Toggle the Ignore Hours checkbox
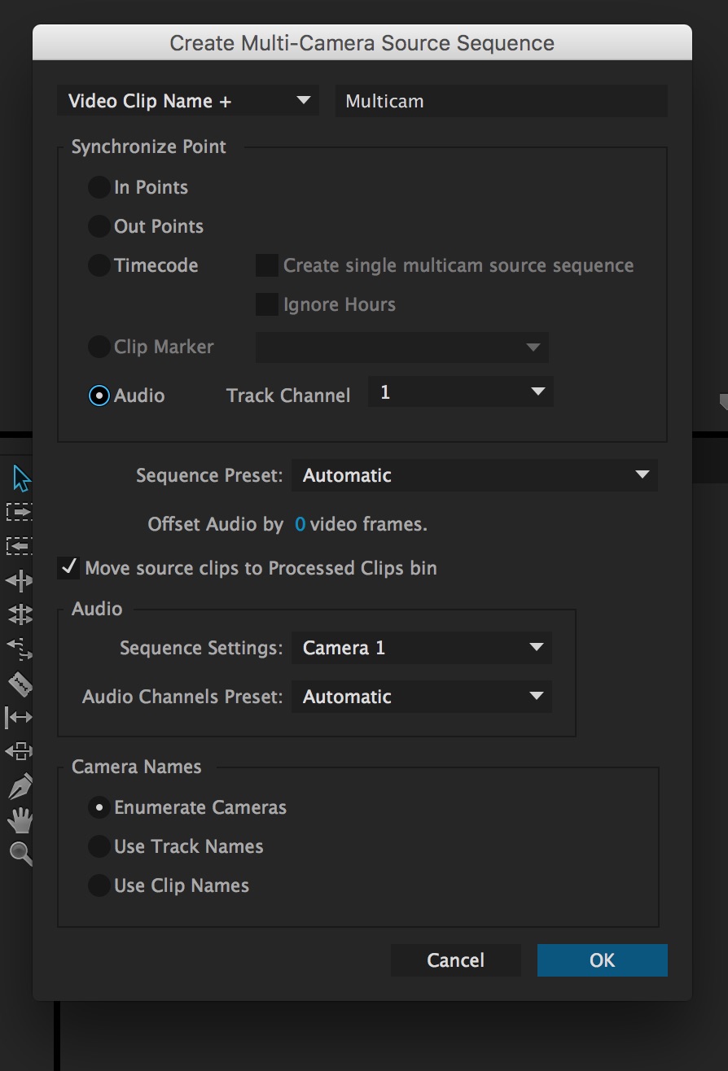 pos(267,304)
